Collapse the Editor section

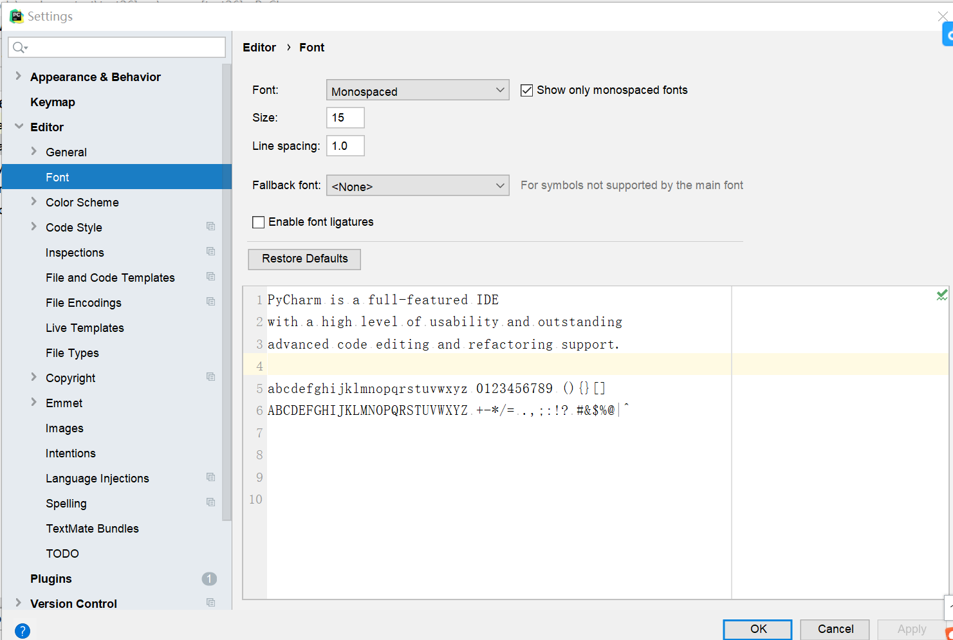tap(19, 126)
